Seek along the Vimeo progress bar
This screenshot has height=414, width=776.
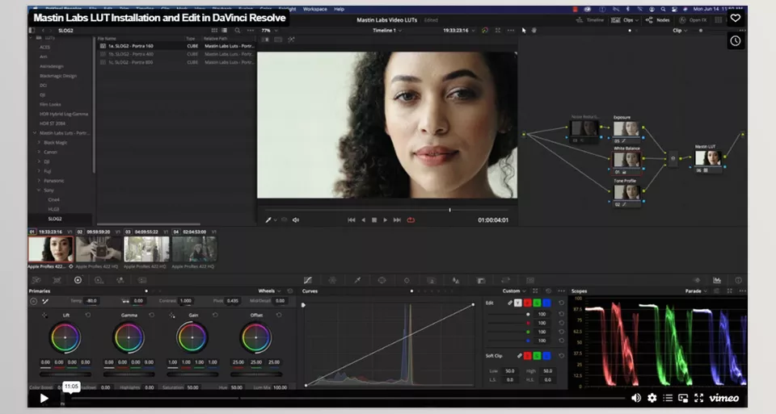coord(347,398)
